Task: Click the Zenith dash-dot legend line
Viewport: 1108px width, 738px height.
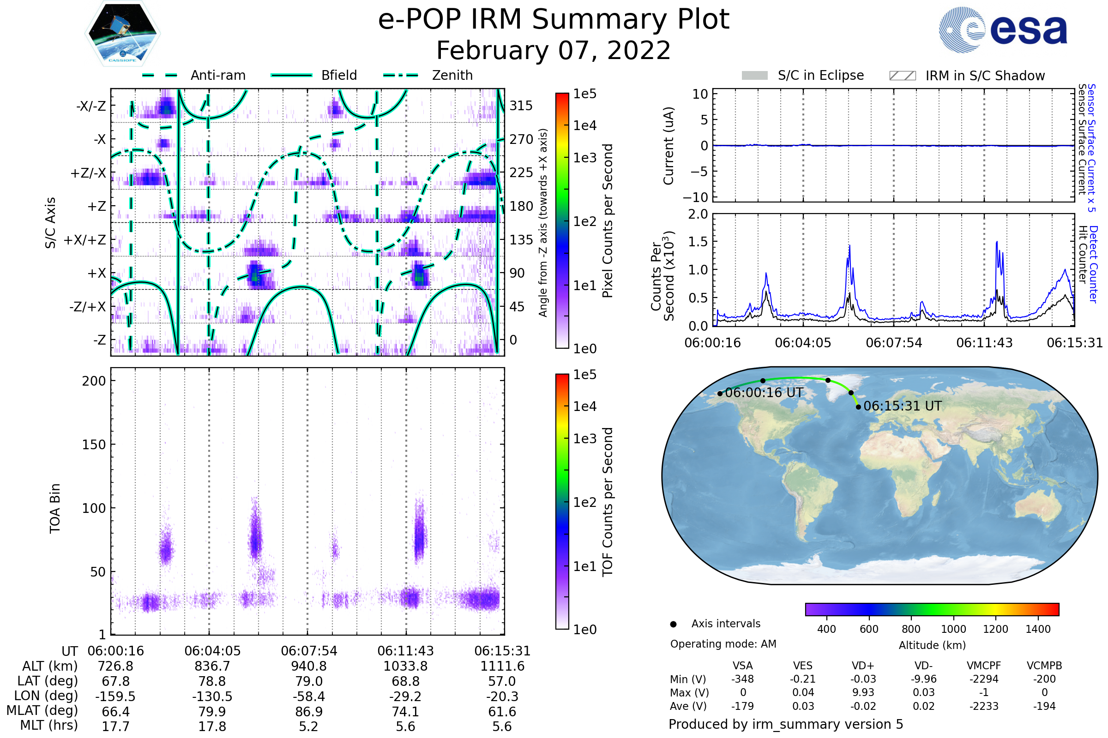Action: 401,75
